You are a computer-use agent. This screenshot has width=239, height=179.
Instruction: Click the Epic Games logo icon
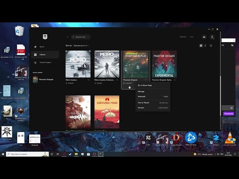click(45, 37)
